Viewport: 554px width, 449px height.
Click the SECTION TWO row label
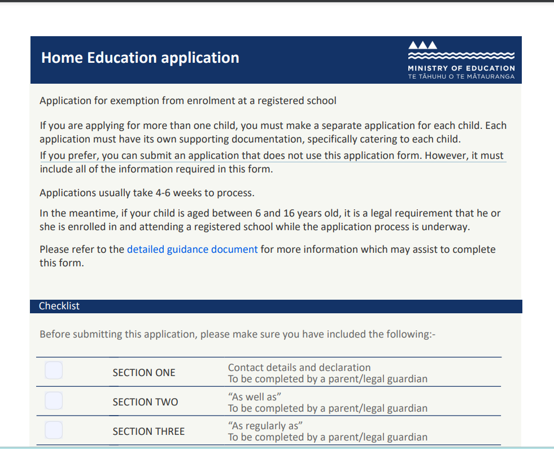pyautogui.click(x=145, y=402)
